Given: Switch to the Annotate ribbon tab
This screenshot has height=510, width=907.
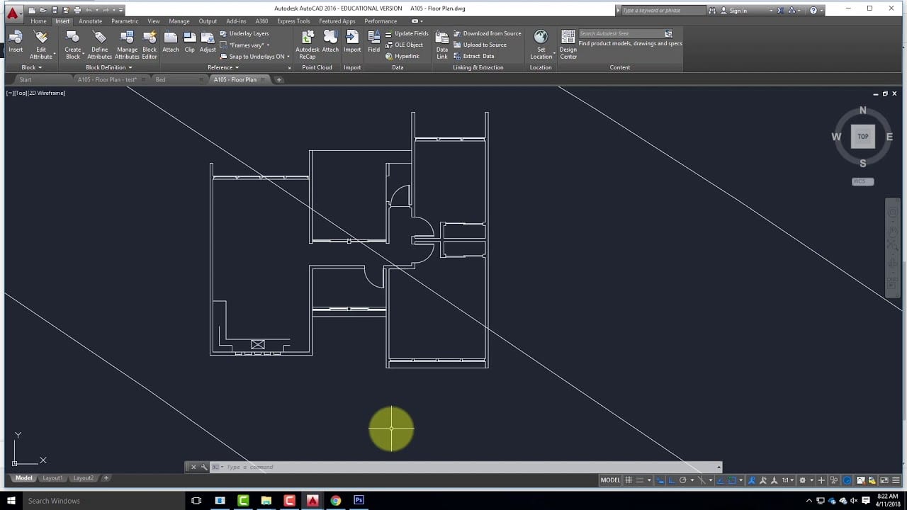Looking at the screenshot, I should pos(90,21).
